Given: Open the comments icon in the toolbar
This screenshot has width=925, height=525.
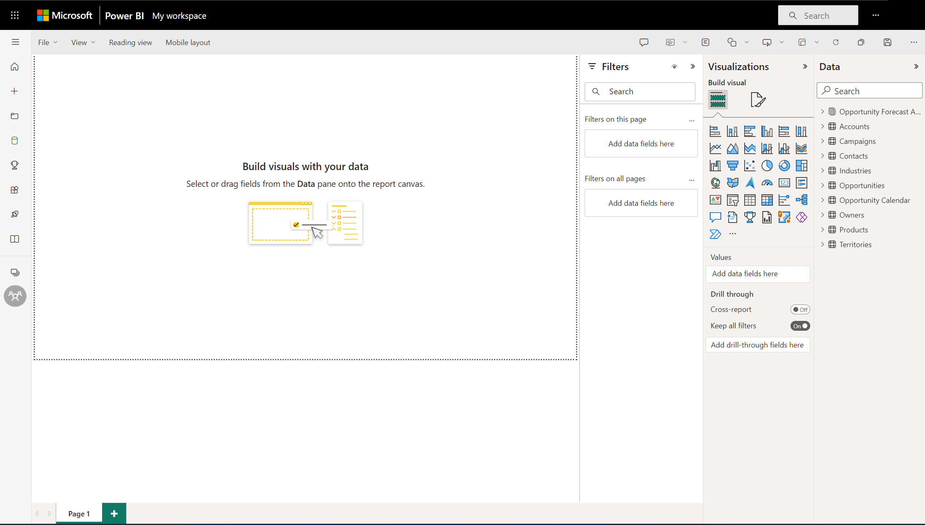Looking at the screenshot, I should click(x=644, y=42).
